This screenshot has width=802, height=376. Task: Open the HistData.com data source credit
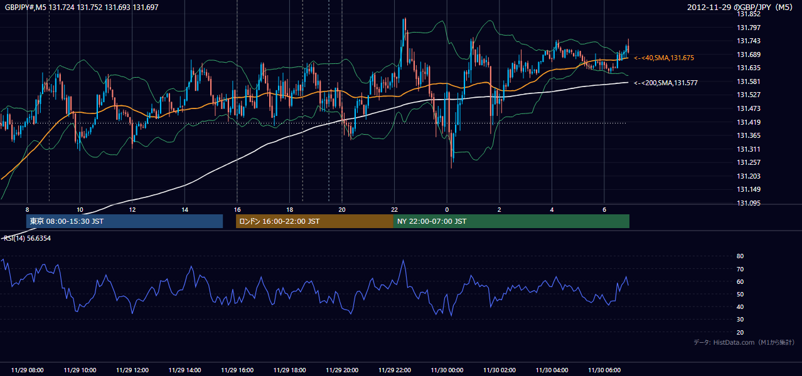(744, 342)
